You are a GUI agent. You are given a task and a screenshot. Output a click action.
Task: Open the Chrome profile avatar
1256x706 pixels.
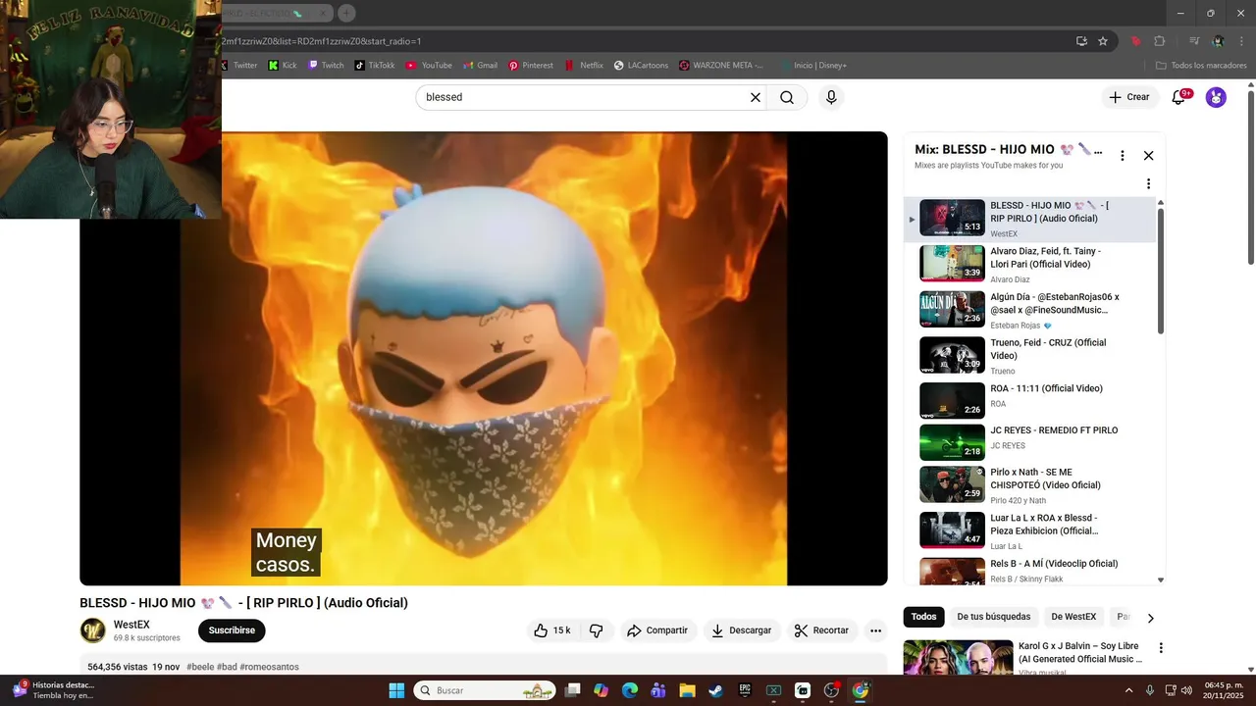pyautogui.click(x=1218, y=41)
